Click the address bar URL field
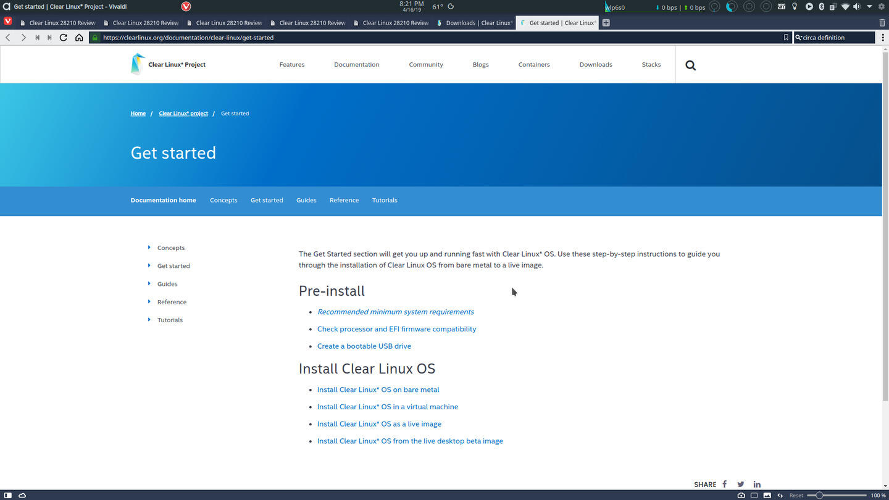889x500 pixels. 440,38
